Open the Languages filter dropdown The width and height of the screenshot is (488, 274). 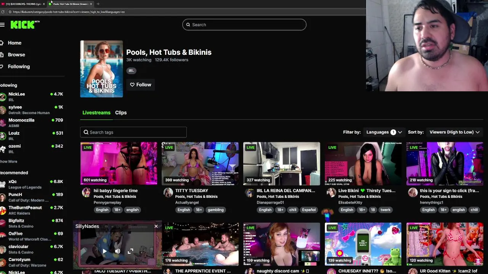(x=384, y=132)
